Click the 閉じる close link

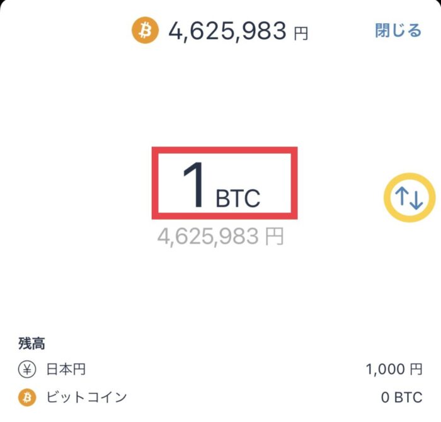pyautogui.click(x=398, y=30)
